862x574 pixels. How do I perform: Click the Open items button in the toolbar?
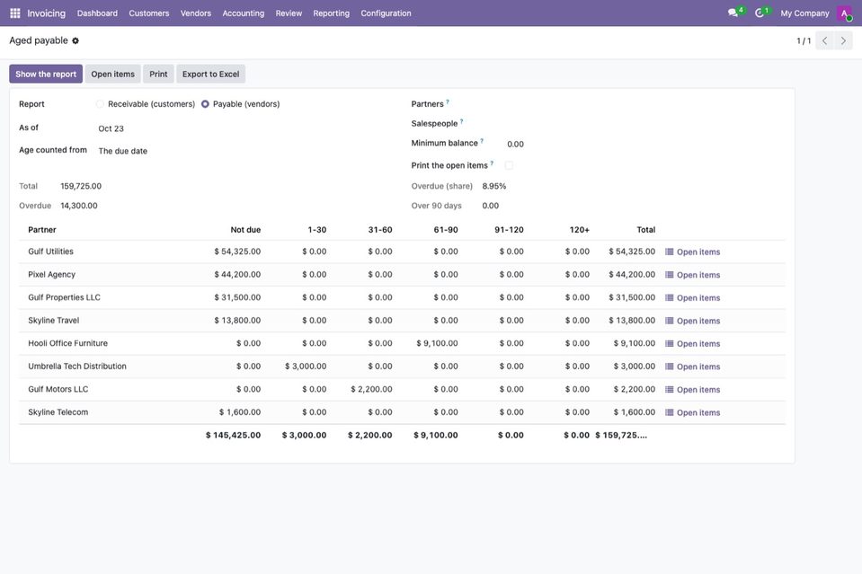click(112, 75)
